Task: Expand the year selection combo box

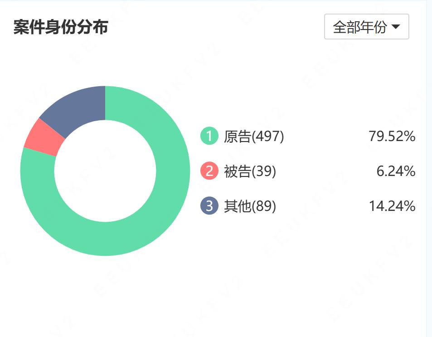Action: point(366,26)
